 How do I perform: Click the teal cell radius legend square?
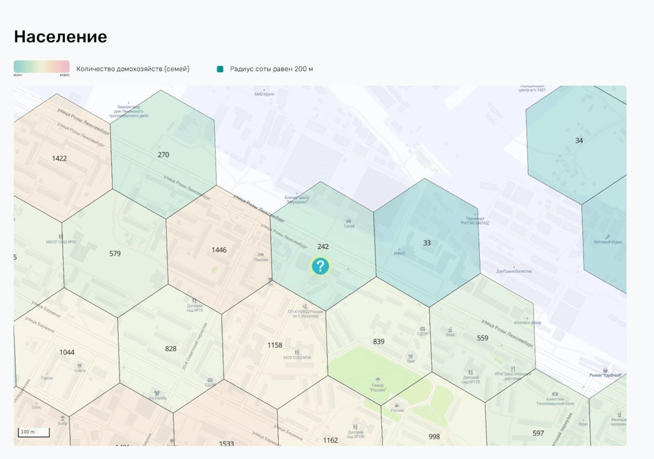click(x=220, y=69)
